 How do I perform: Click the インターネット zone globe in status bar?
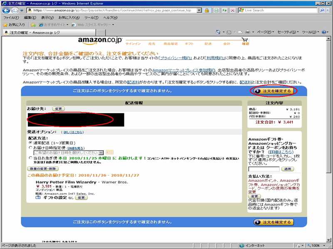point(242,246)
